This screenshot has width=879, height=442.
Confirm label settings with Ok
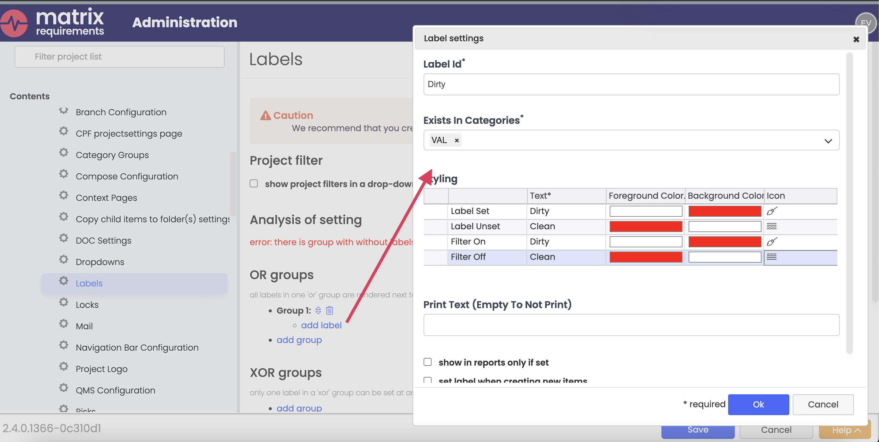click(758, 404)
